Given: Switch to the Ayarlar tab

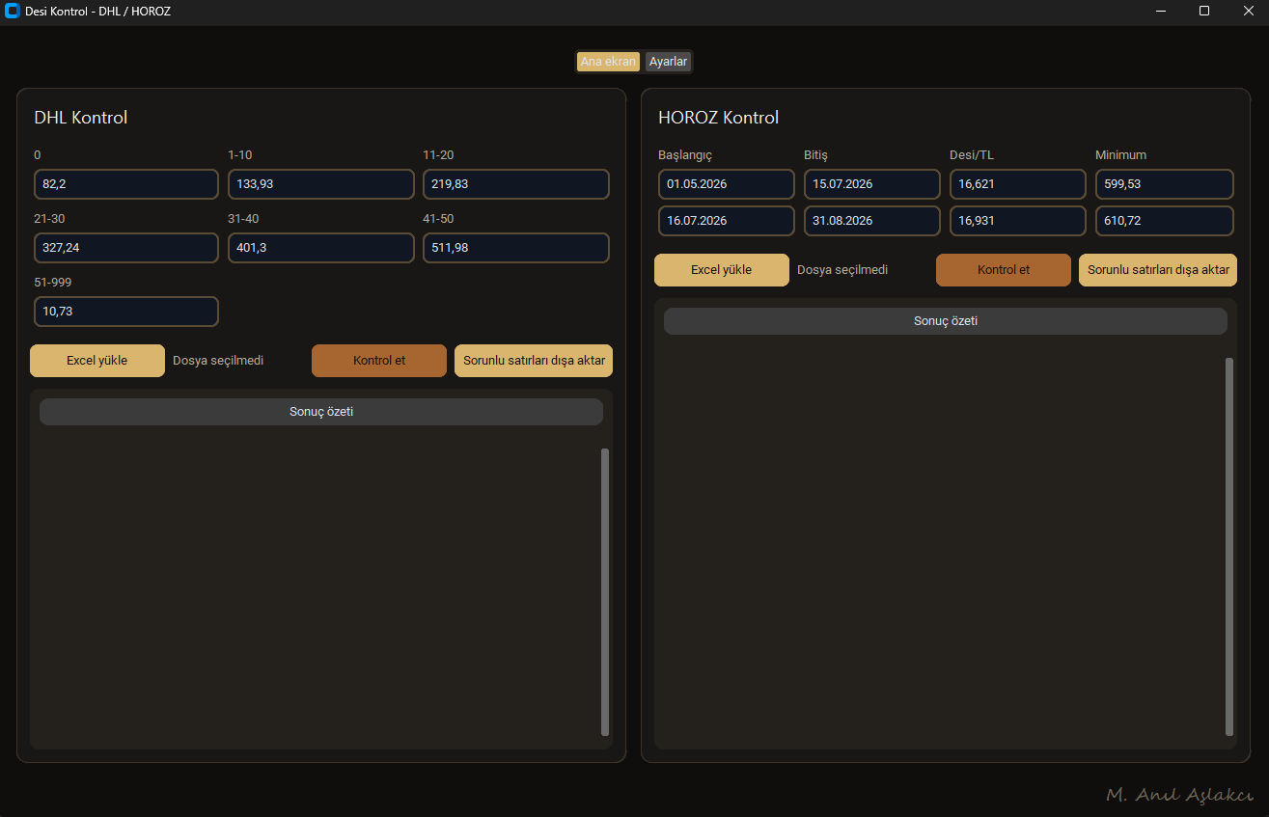Looking at the screenshot, I should 668,62.
